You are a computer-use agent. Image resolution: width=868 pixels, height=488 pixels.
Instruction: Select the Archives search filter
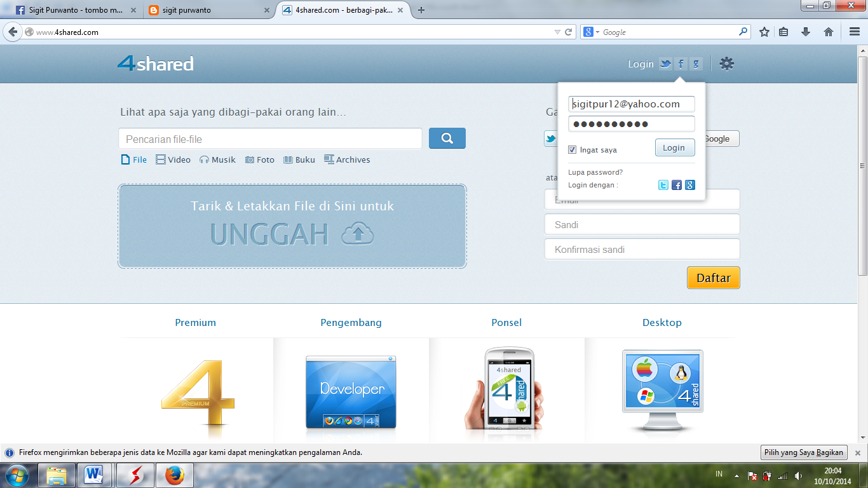(x=347, y=159)
